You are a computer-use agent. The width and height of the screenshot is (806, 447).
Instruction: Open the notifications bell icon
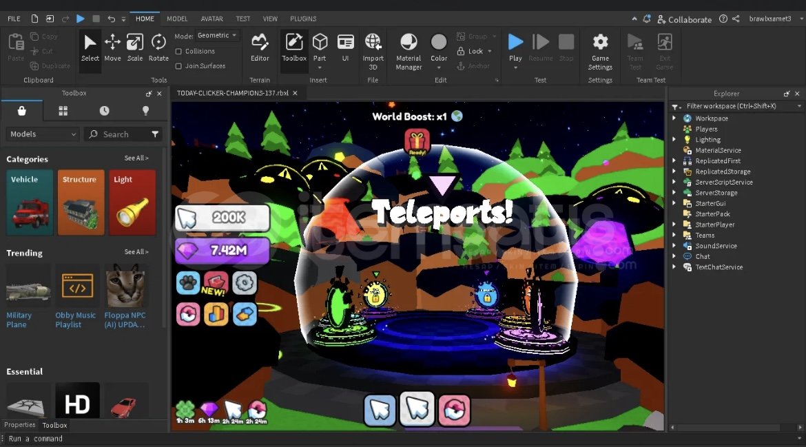647,19
